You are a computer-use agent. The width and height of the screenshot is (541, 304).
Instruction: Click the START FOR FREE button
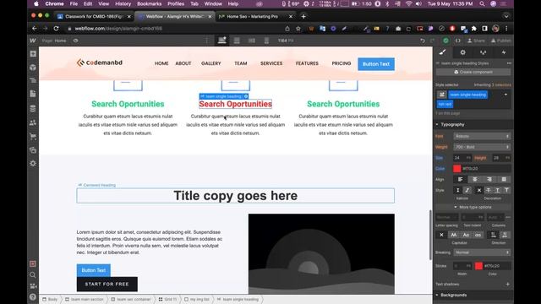point(107,284)
